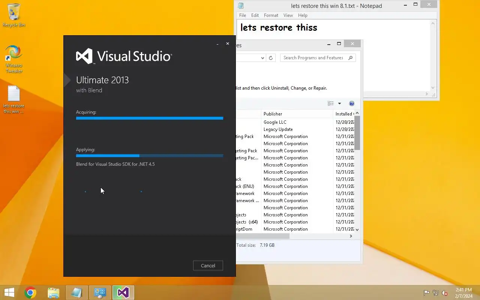This screenshot has width=480, height=300.
Task: Minimize the Visual Studio installer window
Action: click(x=217, y=44)
